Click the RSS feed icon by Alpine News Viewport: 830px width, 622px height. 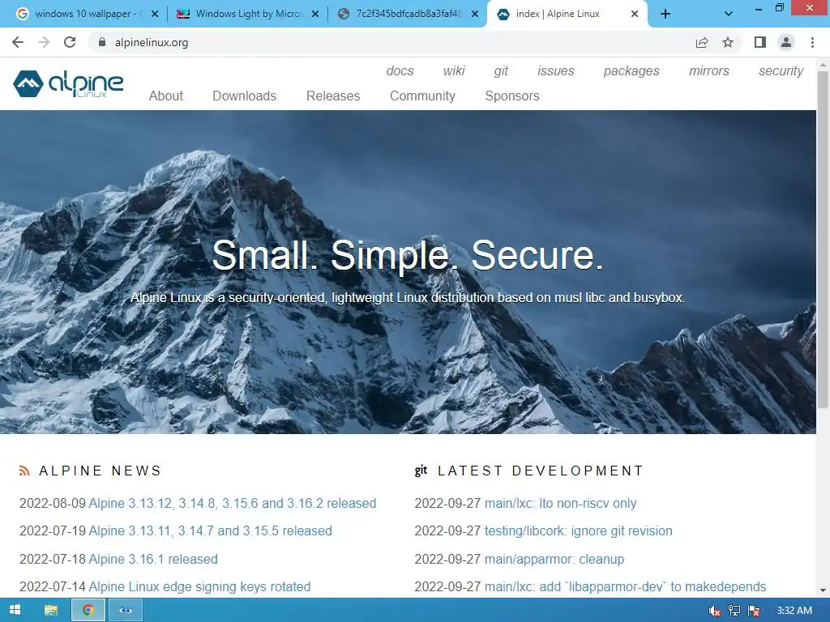coord(24,471)
